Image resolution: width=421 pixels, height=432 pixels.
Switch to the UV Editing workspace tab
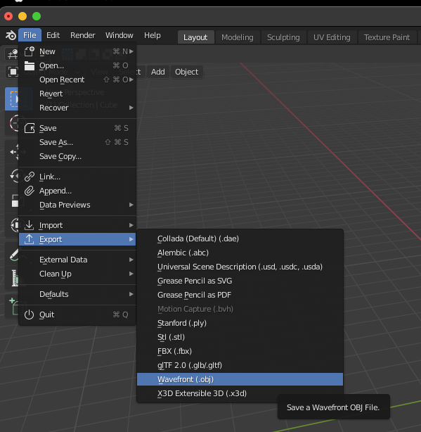332,37
